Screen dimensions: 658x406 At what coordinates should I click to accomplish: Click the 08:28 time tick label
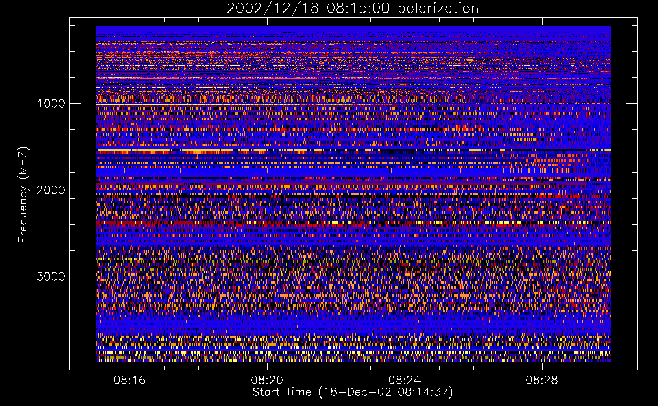542,380
